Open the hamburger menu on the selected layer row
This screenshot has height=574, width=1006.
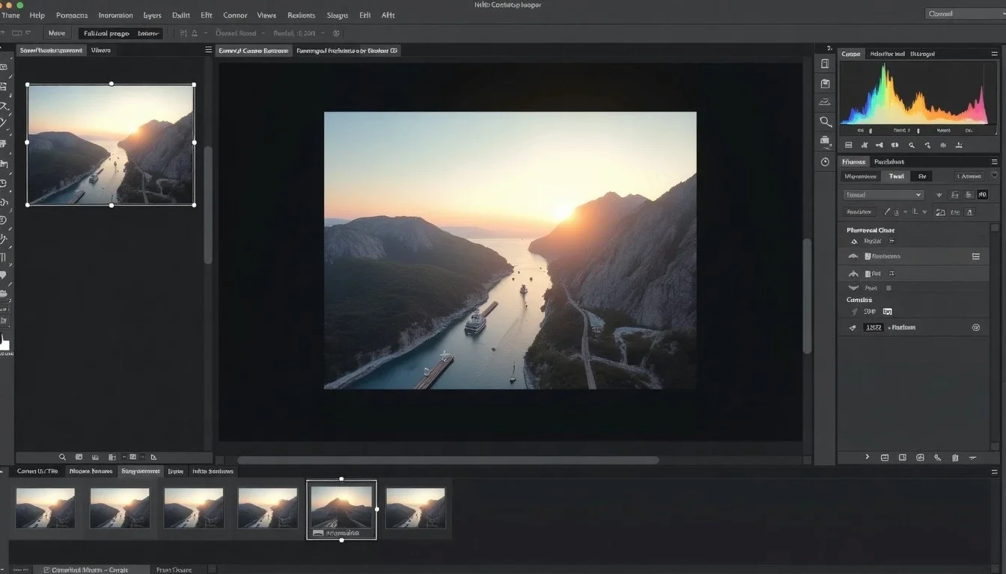coord(975,256)
